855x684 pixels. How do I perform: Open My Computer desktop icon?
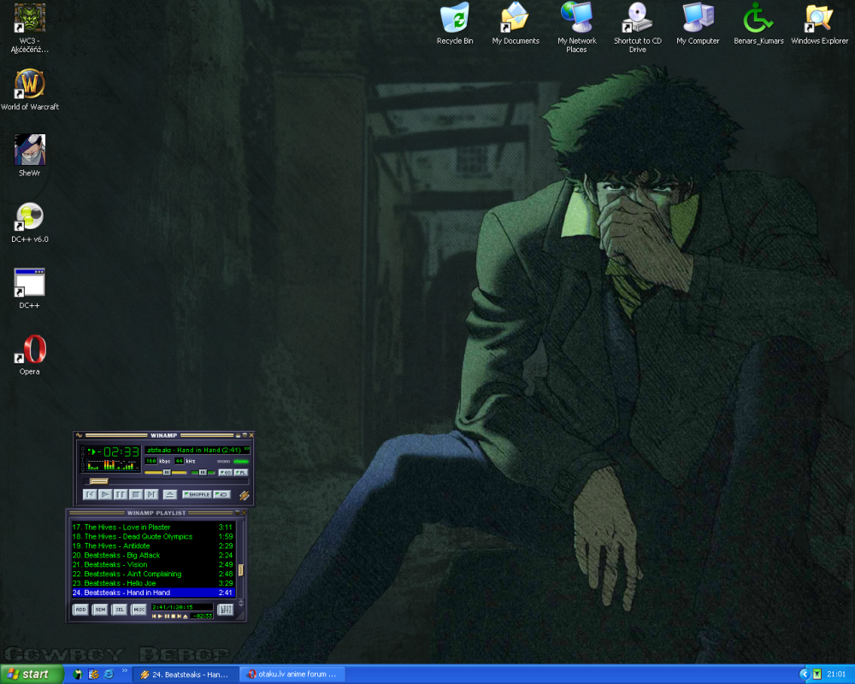[x=698, y=23]
